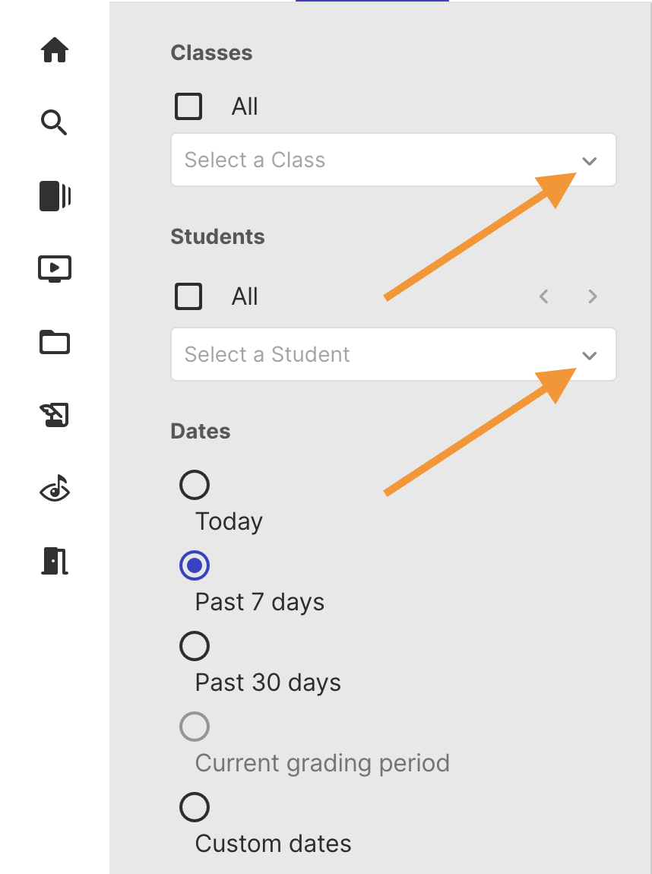Select the Current grading period option

195,727
